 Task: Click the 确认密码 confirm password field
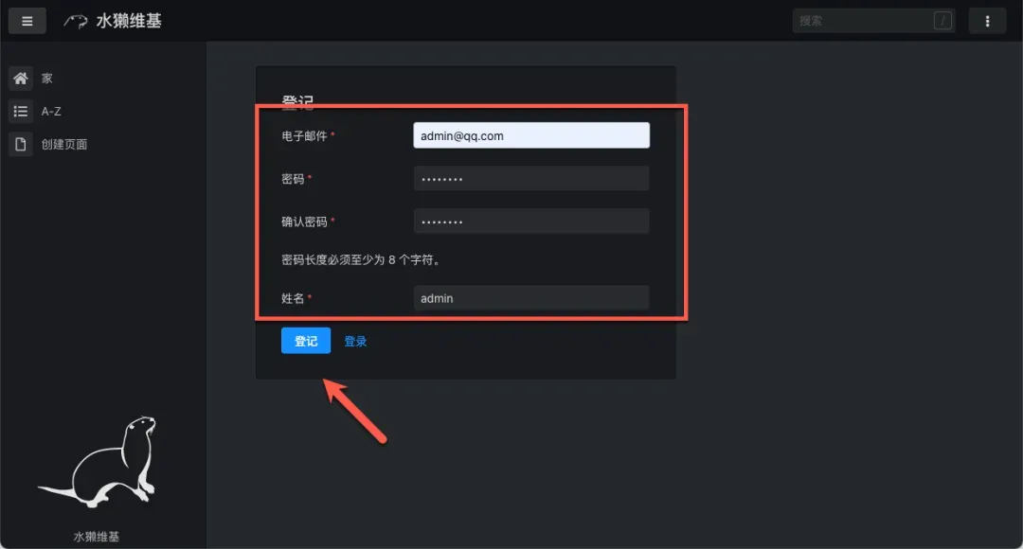pyautogui.click(x=531, y=221)
